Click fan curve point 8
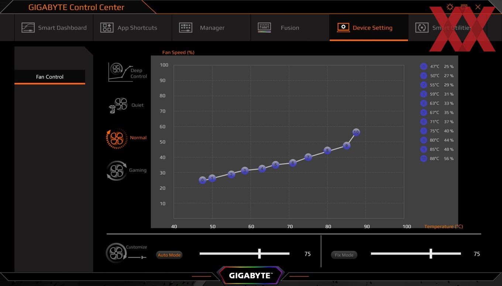 [x=327, y=150]
